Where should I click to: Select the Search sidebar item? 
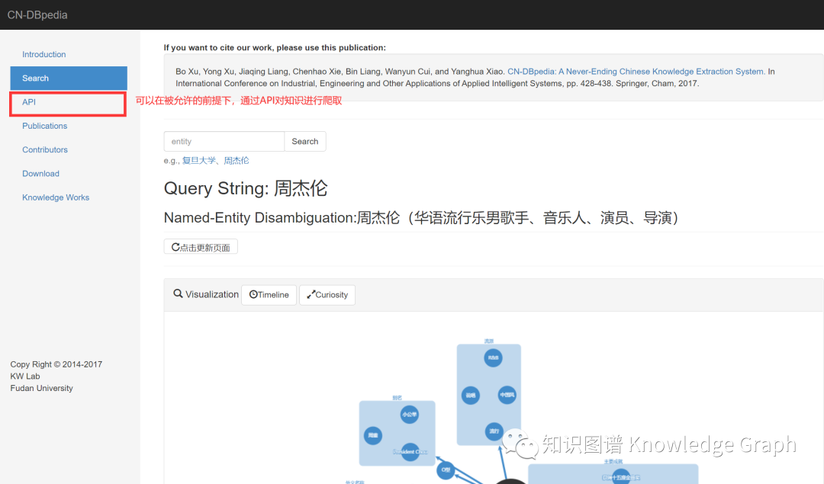coord(69,79)
